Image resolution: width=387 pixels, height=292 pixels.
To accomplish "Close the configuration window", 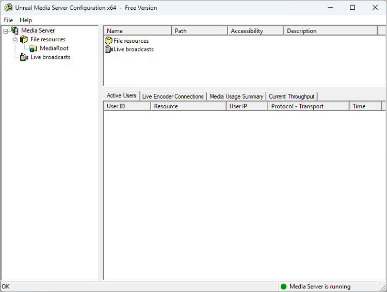I will (x=375, y=8).
